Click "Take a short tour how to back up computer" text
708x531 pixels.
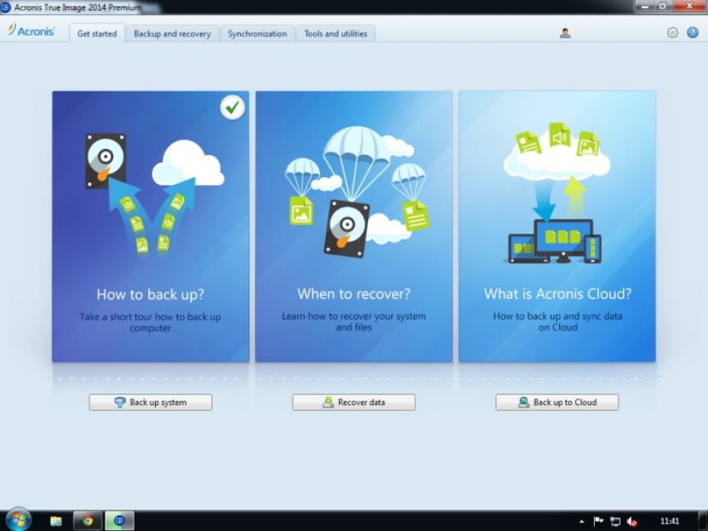(150, 323)
